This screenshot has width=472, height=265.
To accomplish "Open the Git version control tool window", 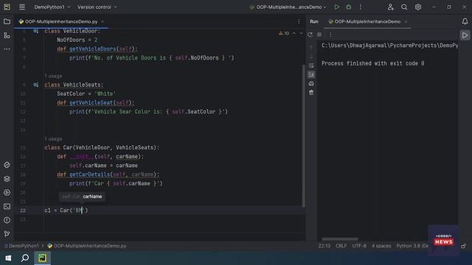I will point(7,234).
